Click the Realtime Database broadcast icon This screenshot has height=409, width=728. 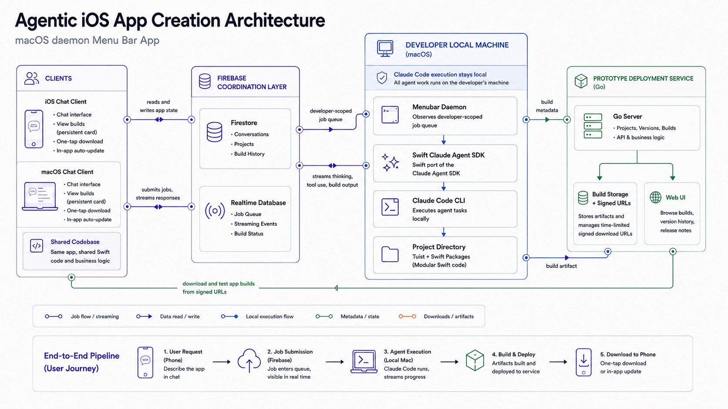[215, 211]
